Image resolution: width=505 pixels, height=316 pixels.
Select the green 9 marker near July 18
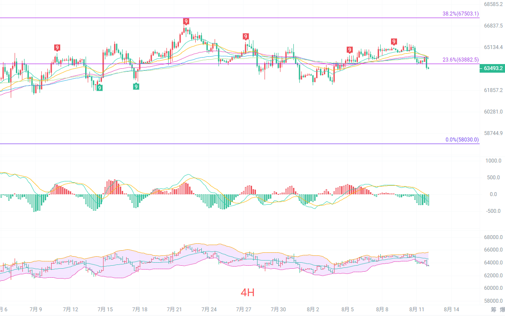(x=136, y=86)
